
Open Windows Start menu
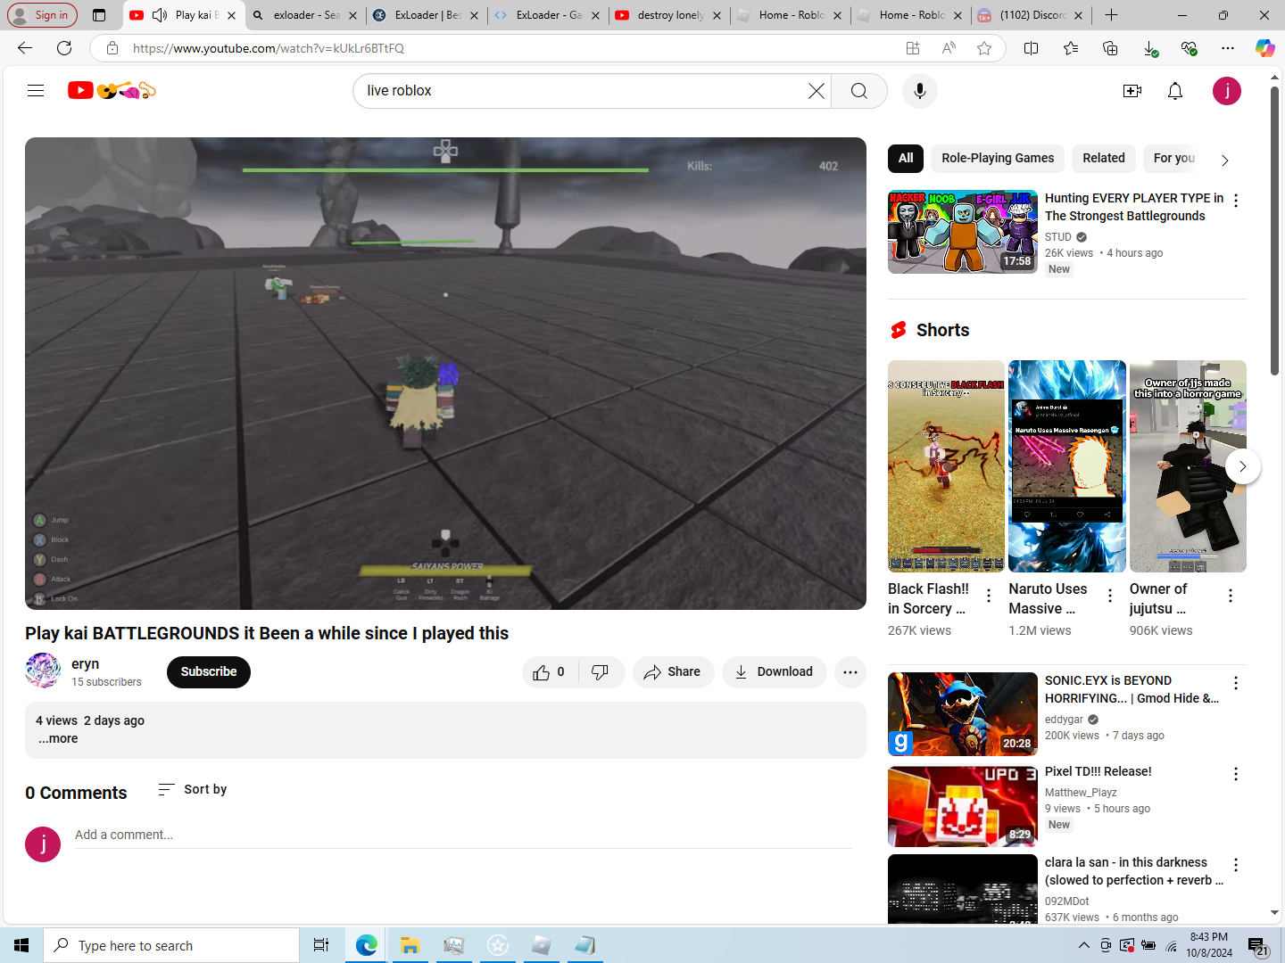tap(21, 945)
